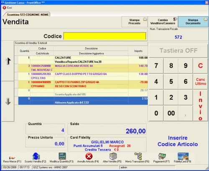The height and width of the screenshot is (171, 209).
Task: Open Menù Transazioni (F6) tree icon
Action: point(138,156)
